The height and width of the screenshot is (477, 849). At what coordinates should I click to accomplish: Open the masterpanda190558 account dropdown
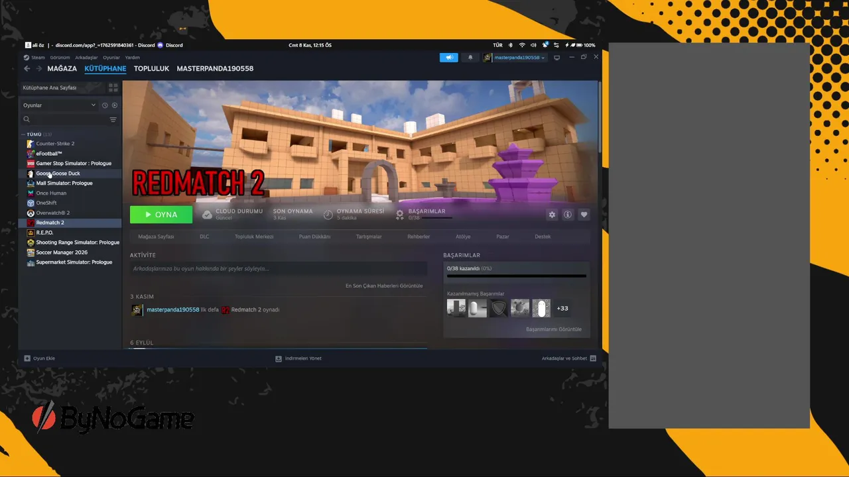515,58
